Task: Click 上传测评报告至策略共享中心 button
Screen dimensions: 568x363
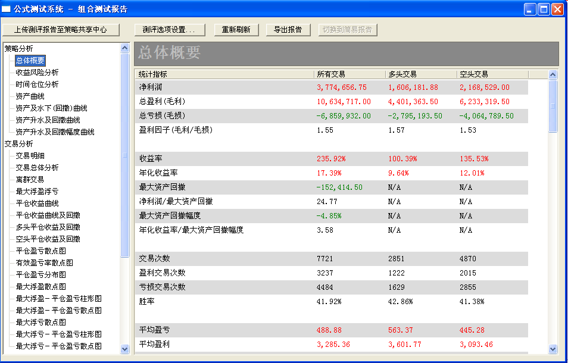Action: (x=61, y=30)
